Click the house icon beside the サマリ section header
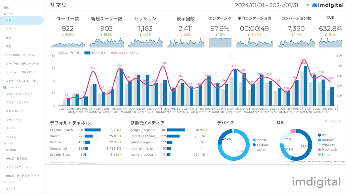The width and height of the screenshot is (346, 194). coord(5,14)
